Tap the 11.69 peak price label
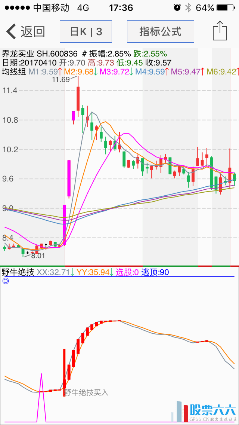 click(61, 79)
